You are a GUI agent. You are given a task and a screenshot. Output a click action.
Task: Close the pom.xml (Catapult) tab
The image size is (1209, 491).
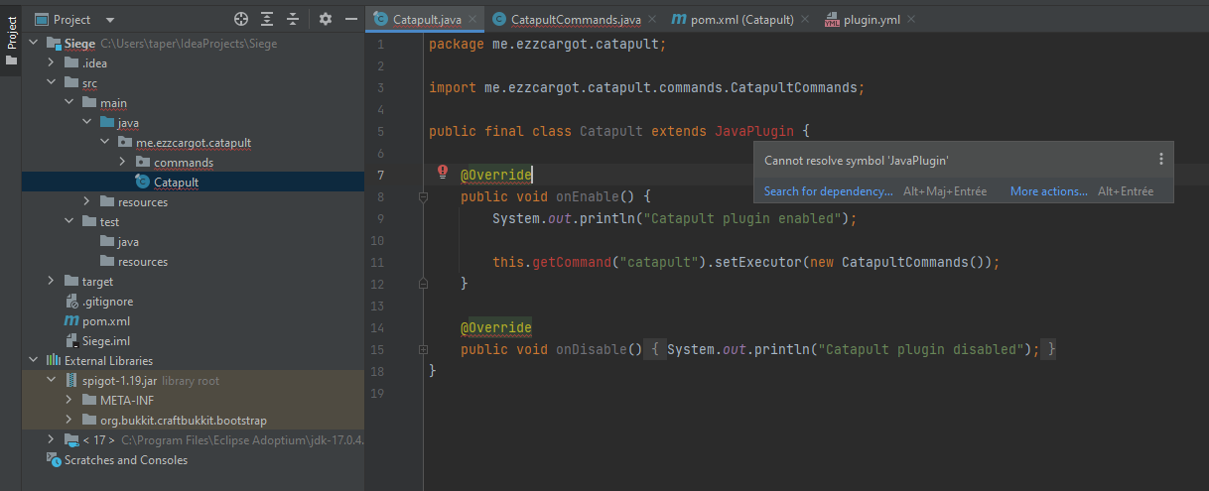804,19
